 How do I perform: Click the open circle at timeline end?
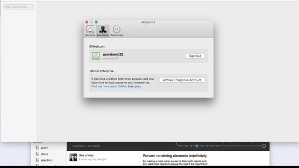[263, 146]
